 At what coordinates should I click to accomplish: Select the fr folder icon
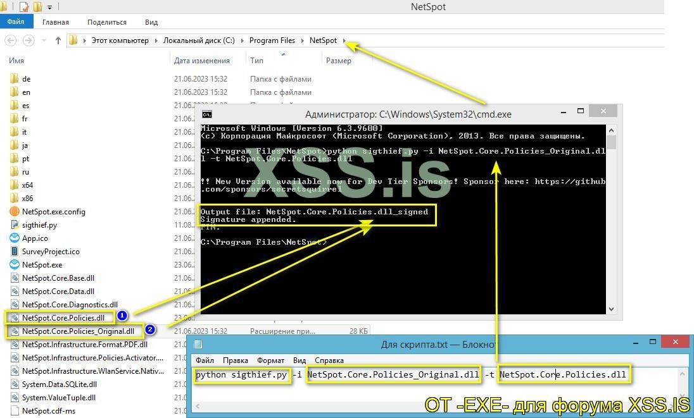click(x=14, y=118)
